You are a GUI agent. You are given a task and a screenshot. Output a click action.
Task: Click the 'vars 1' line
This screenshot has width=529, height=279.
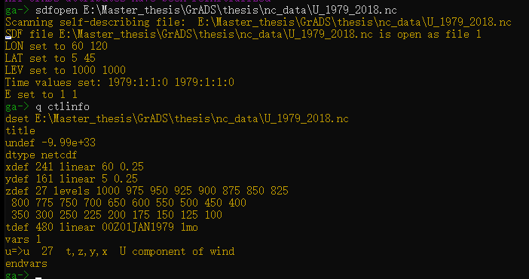pos(23,240)
